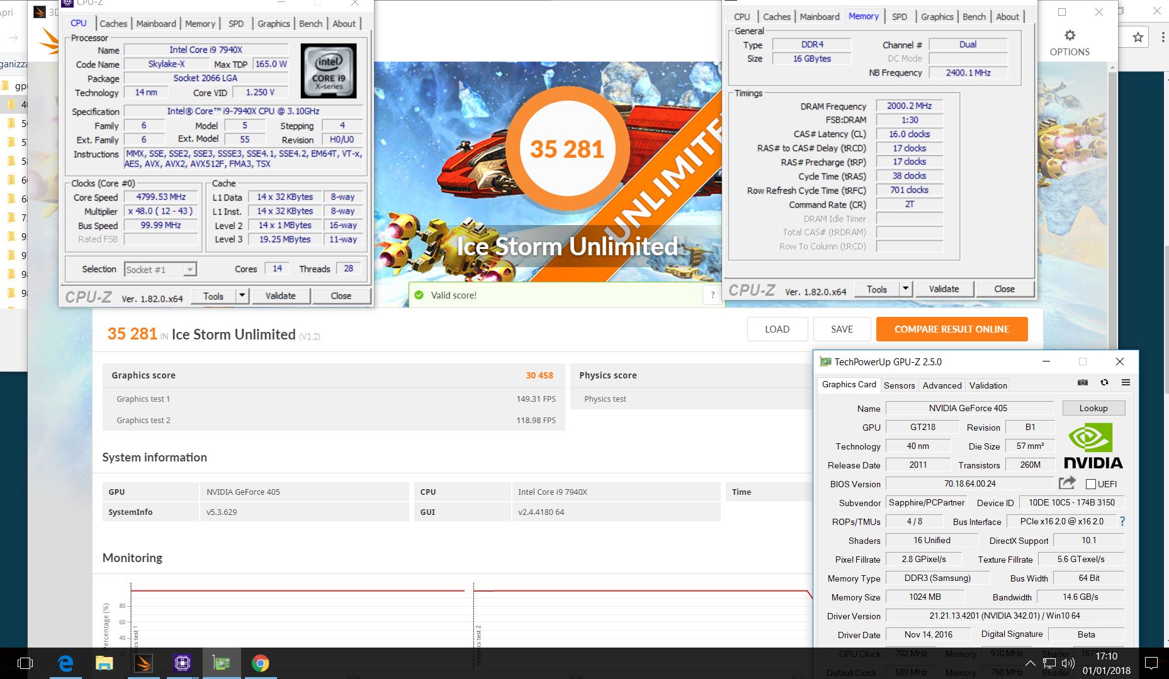Open the action center notification icon
This screenshot has height=679, width=1169.
click(x=1151, y=663)
